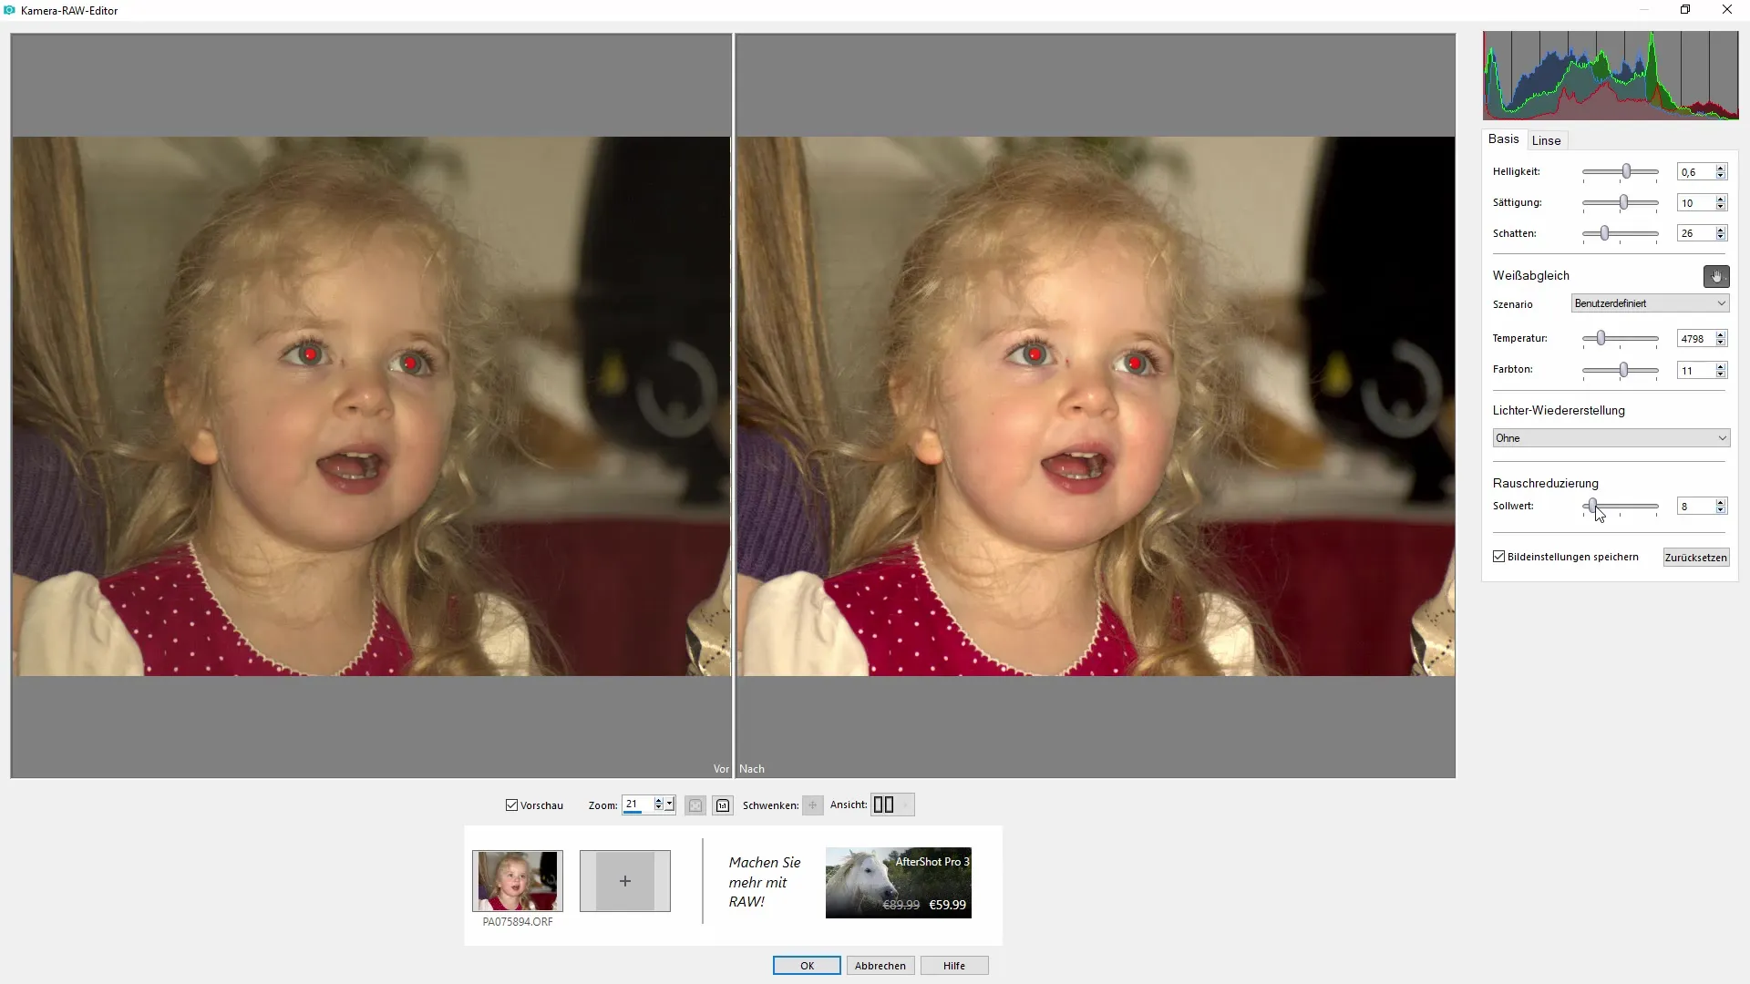Image resolution: width=1750 pixels, height=984 pixels.
Task: Open the AfterShot Pro 3 advertisement
Action: tap(899, 883)
